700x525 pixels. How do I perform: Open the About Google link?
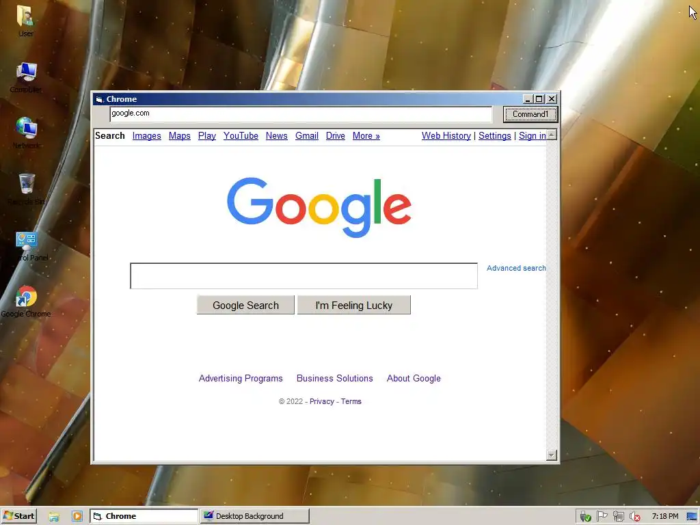tap(414, 378)
